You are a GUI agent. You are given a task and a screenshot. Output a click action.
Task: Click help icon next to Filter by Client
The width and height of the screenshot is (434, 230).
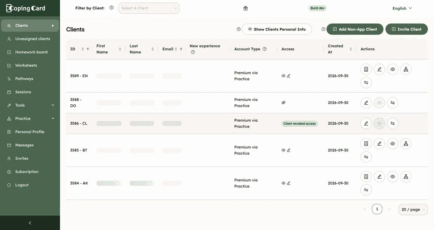tap(111, 8)
